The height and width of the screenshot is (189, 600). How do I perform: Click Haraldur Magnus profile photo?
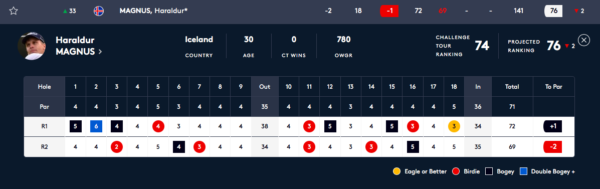[32, 46]
